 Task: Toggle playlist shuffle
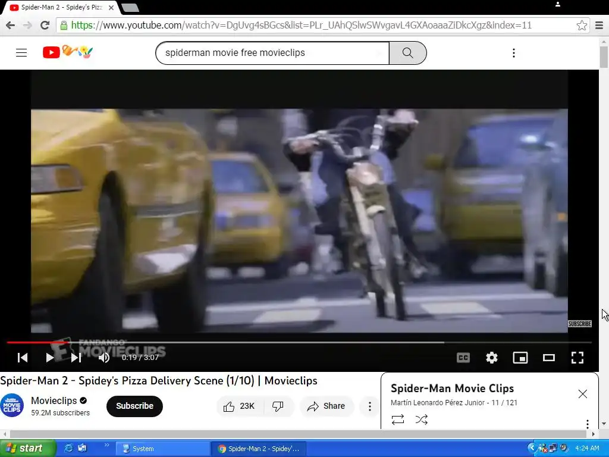pos(422,420)
